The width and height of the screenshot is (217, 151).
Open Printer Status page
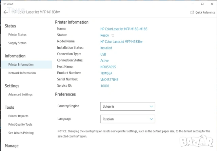[x=17, y=35]
